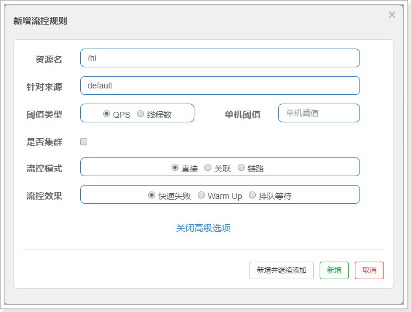Click the 针对来源 label
The height and width of the screenshot is (312, 411).
[44, 87]
